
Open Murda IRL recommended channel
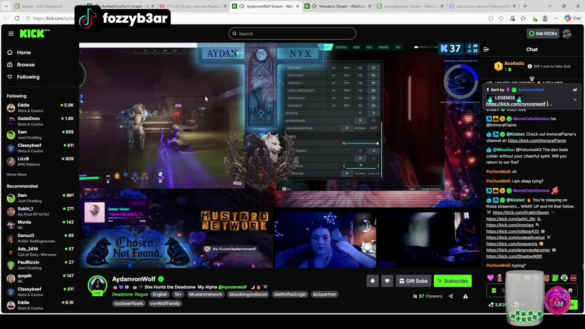click(40, 224)
